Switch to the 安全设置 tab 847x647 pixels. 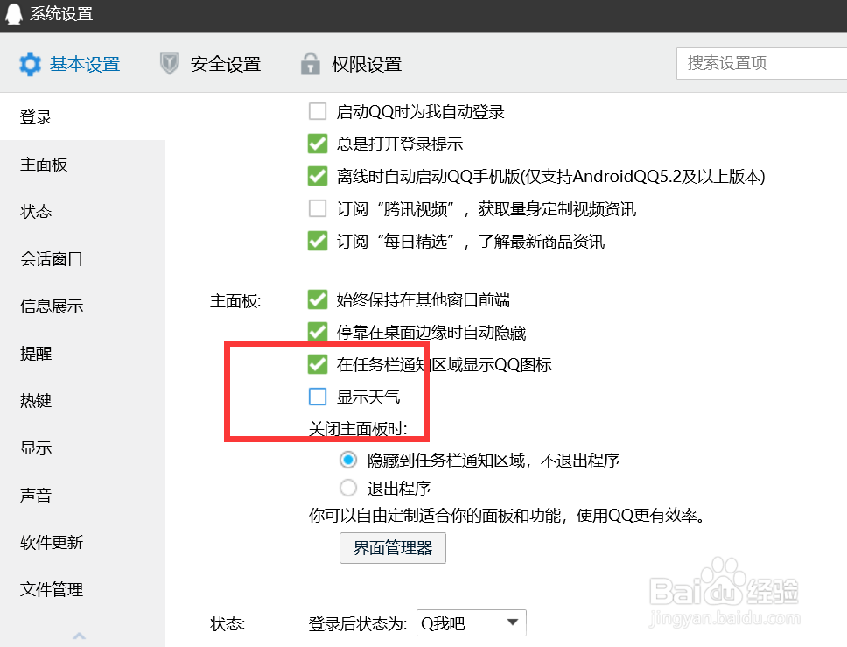point(225,64)
